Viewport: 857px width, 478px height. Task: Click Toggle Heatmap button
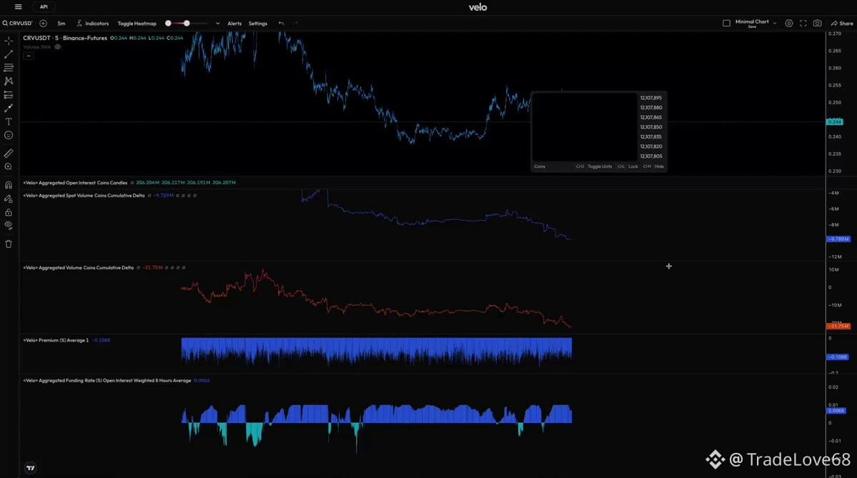(x=137, y=24)
